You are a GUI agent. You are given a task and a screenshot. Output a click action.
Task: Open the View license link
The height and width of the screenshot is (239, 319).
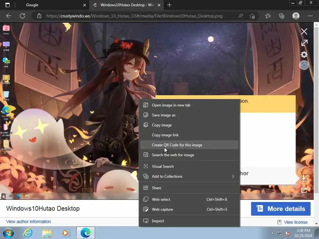pos(296,222)
